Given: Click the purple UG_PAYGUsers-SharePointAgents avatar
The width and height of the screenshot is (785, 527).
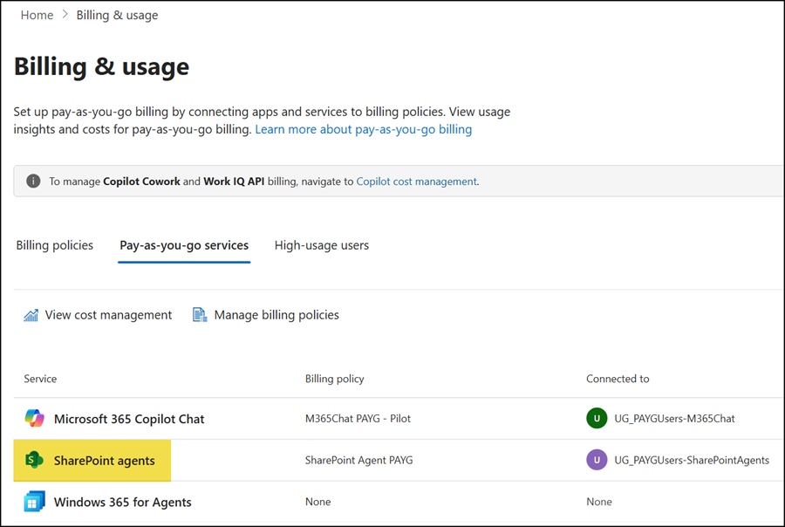Looking at the screenshot, I should coord(597,460).
